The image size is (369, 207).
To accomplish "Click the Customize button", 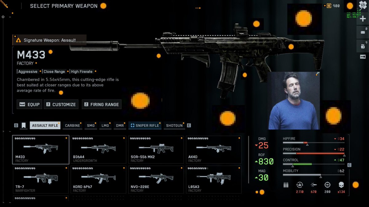I will [61, 104].
